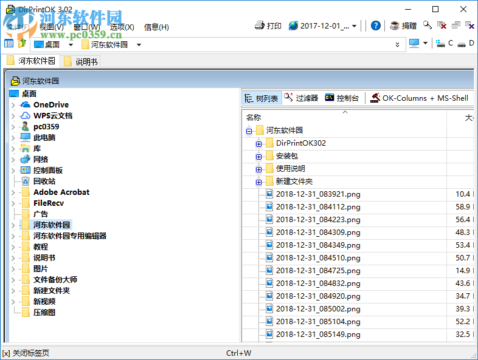
Task: Select 文件备份大师 folder in tree
Action: (55, 280)
